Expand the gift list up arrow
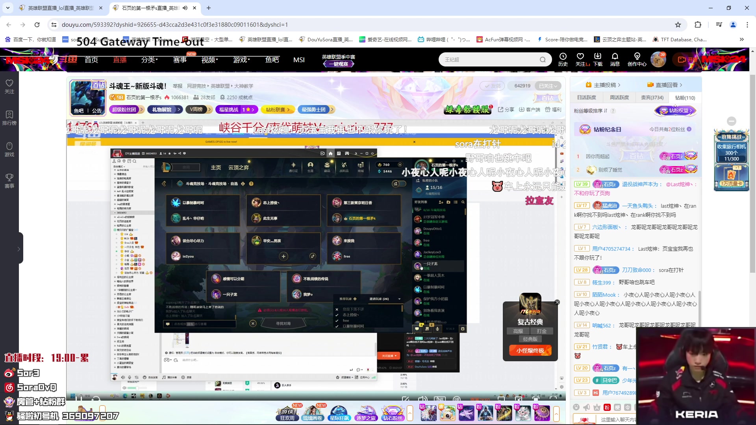This screenshot has width=756, height=425. point(556,413)
